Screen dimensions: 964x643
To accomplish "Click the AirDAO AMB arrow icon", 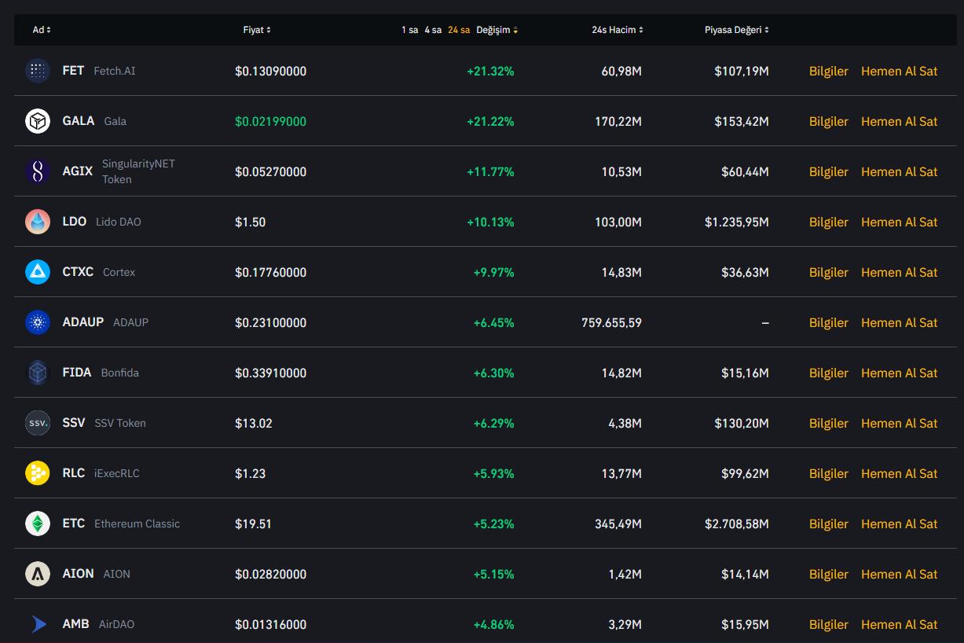I will tap(38, 624).
